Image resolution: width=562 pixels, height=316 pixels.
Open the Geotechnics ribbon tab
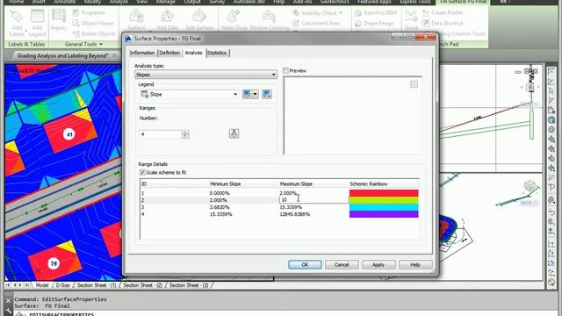point(335,2)
